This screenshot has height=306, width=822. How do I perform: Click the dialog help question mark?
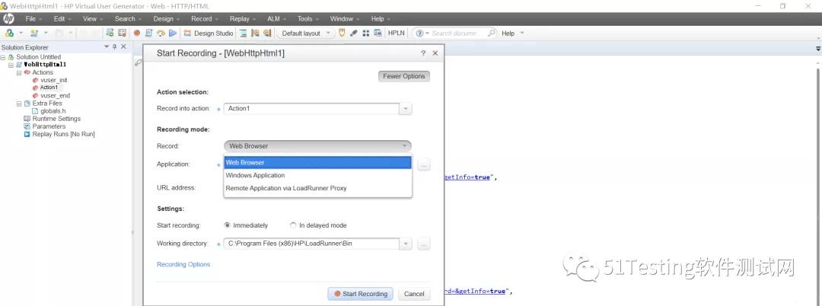point(423,53)
